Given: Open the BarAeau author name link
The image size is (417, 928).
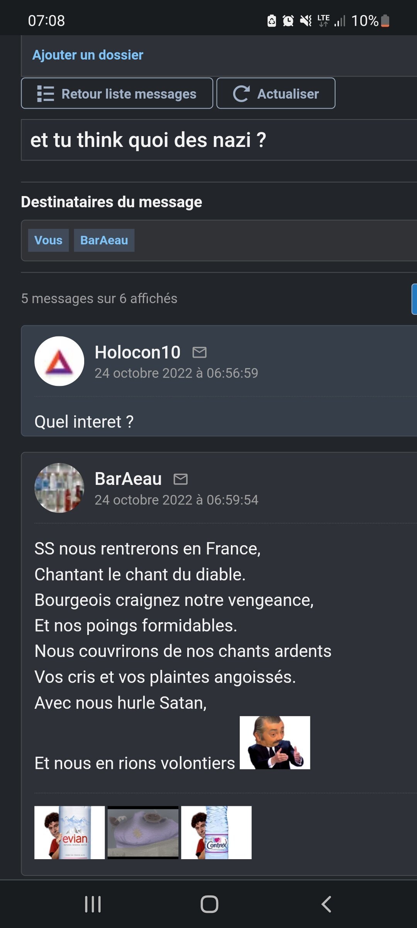Looking at the screenshot, I should [x=128, y=479].
